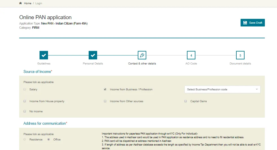Image resolution: width=277 pixels, height=150 pixels.
Task: Click the floppy disk icon on Save Draft
Action: tap(245, 23)
